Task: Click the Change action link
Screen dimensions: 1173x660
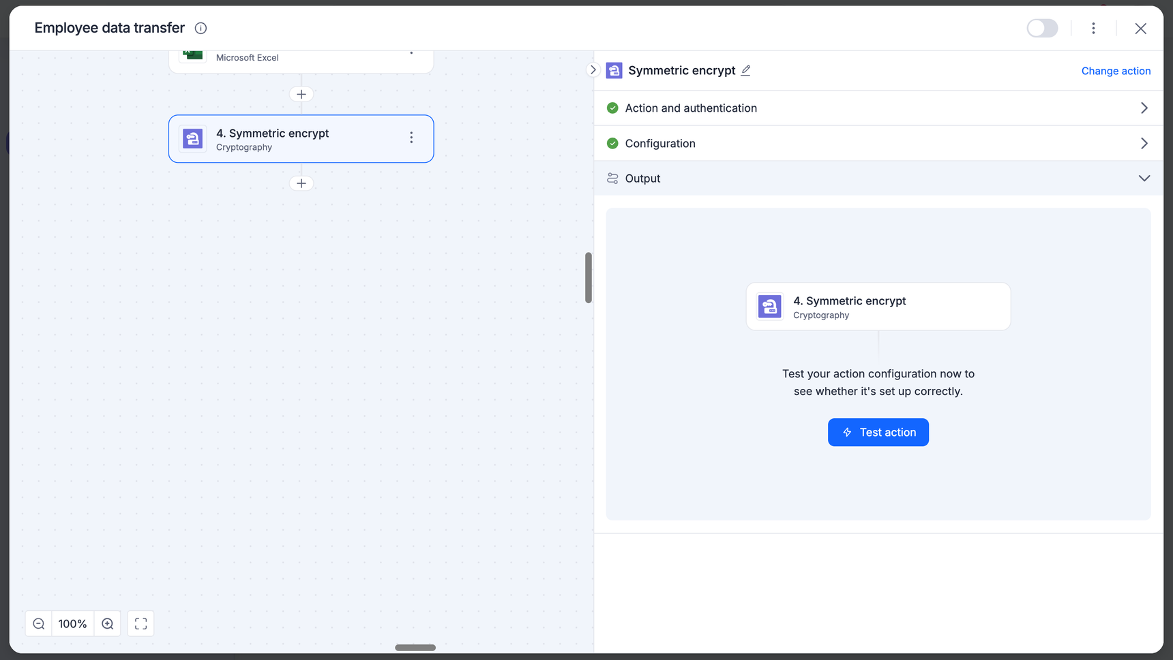Action: point(1116,71)
